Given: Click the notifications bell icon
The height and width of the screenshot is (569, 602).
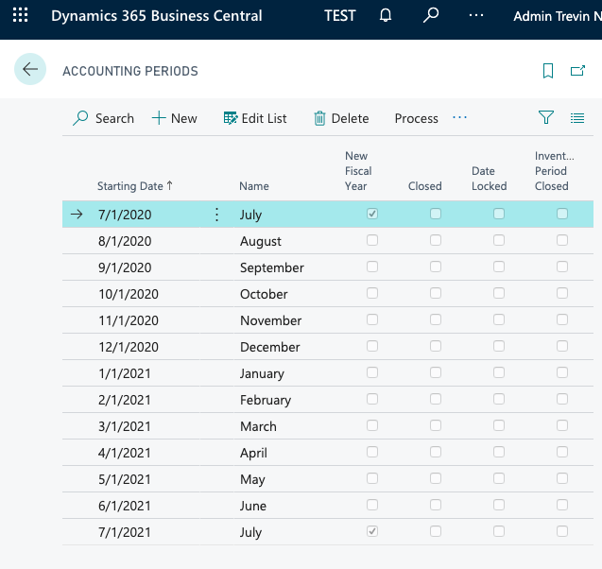Looking at the screenshot, I should [x=386, y=16].
